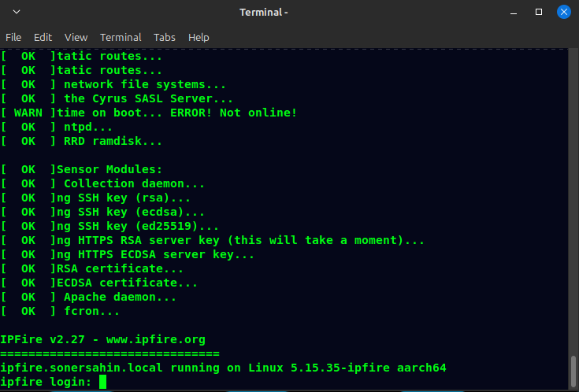Open the Tabs menu
Screen dimensions: 579x392
click(165, 37)
